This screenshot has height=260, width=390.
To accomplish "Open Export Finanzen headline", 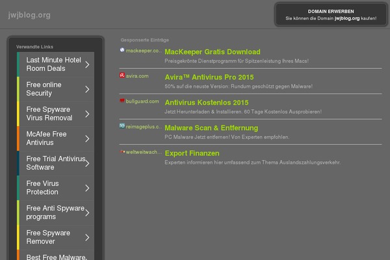I will 192,153.
